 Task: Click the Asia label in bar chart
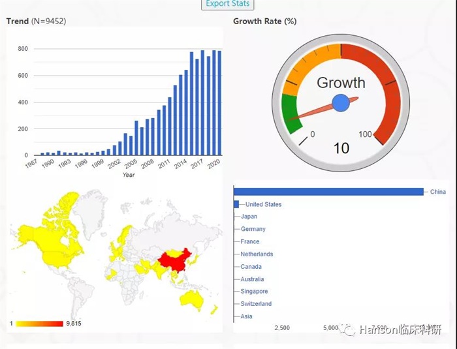coord(246,316)
